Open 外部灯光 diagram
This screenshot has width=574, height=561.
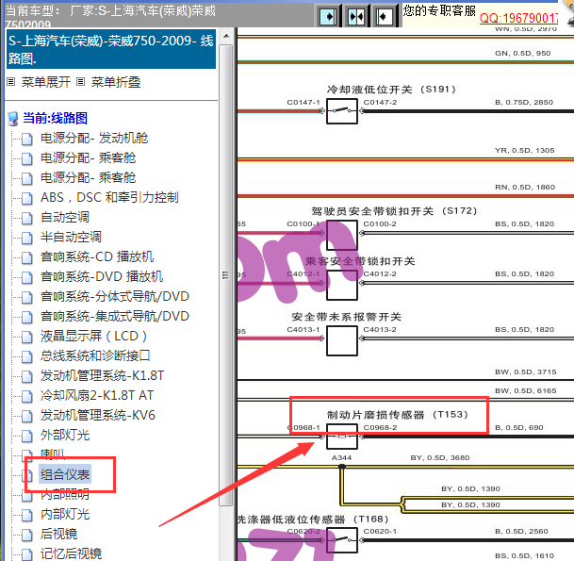65,435
